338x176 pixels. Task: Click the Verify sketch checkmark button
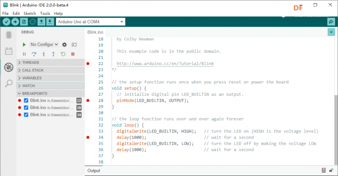7,22
